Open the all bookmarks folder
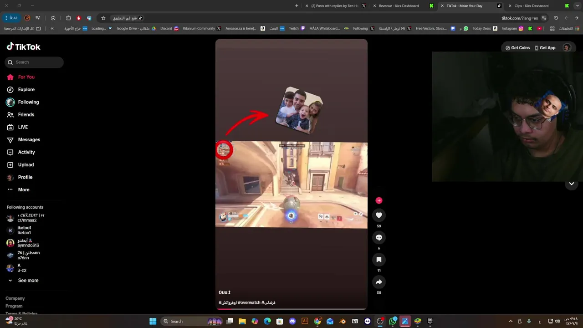Screen dimensions: 583x328 (22, 28)
